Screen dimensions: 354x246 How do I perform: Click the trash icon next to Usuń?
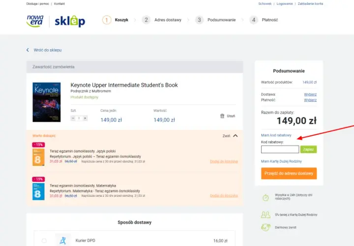[x=222, y=116]
